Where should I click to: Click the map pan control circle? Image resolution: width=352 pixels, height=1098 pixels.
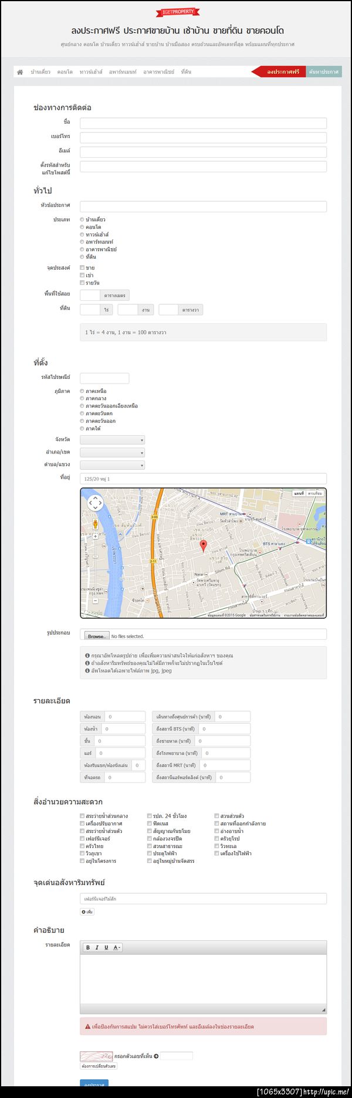[x=95, y=503]
